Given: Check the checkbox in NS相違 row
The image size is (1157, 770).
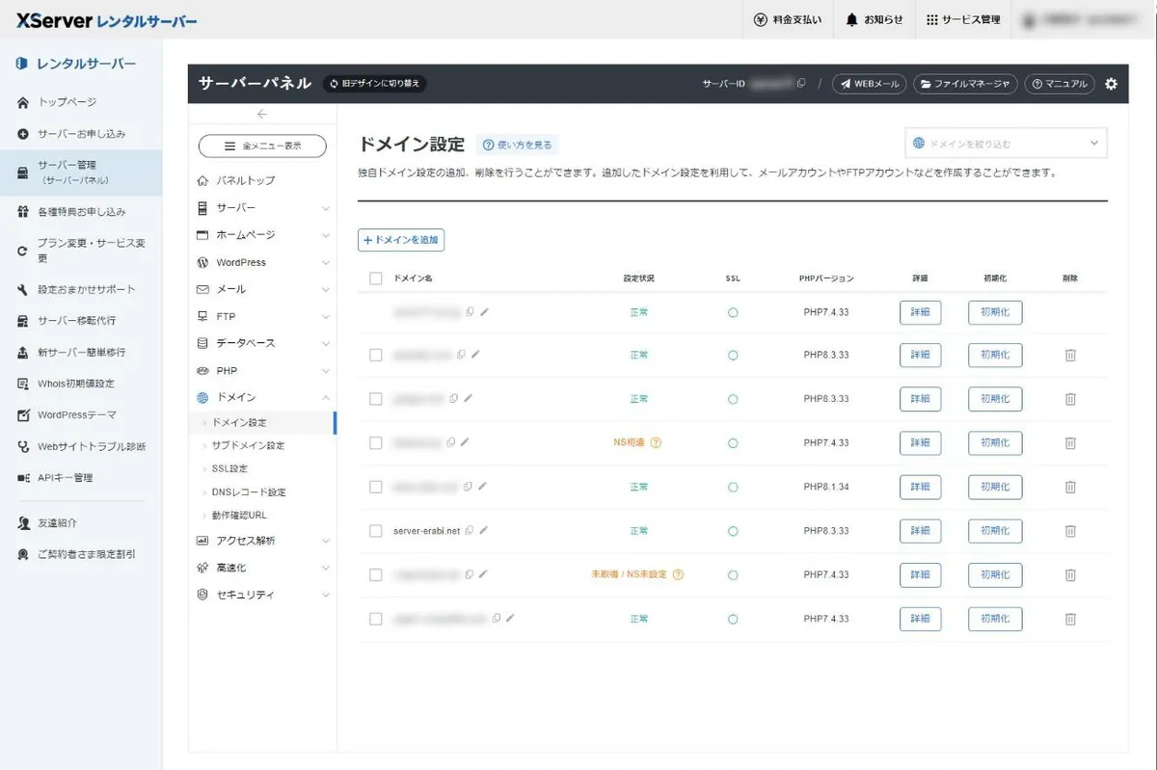Looking at the screenshot, I should [x=376, y=443].
